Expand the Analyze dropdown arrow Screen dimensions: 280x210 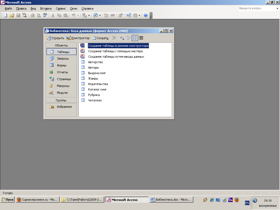point(100,15)
